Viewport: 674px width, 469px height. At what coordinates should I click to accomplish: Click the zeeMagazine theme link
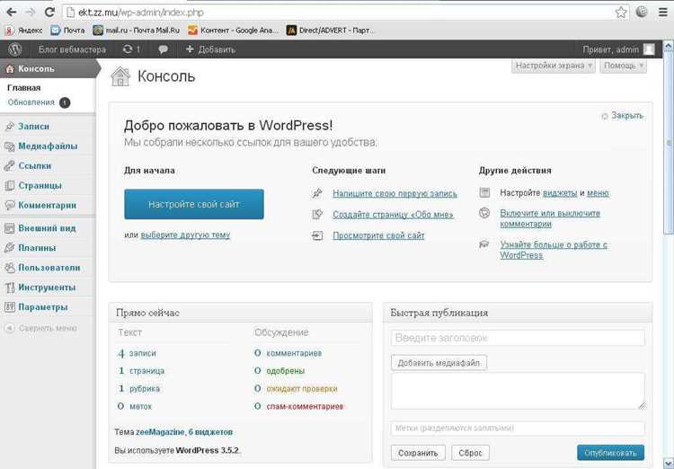160,432
